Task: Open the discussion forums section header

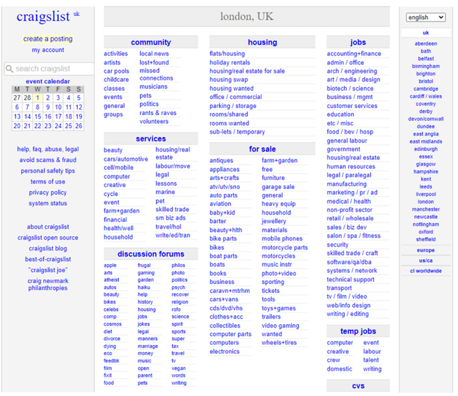Action: 150,254
